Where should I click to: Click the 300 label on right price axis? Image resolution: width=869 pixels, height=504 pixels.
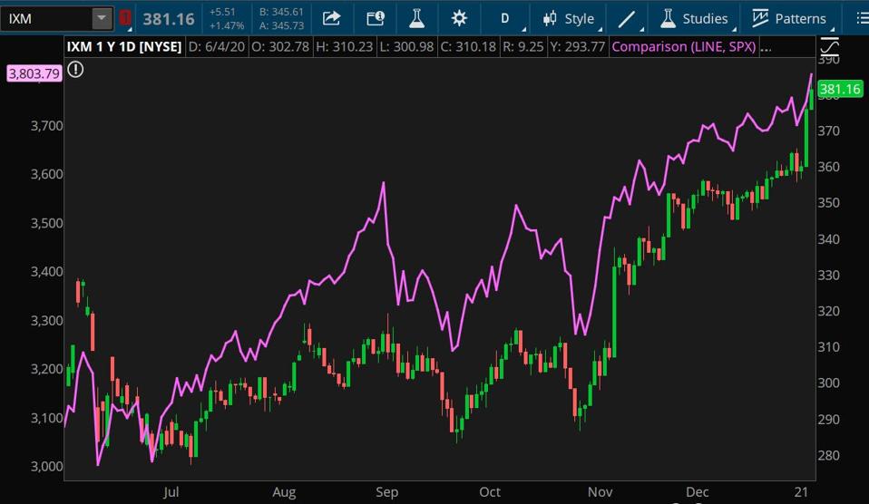coord(828,383)
